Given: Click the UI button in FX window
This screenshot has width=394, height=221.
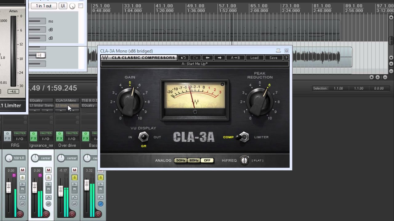Looking at the screenshot, I should click(x=63, y=6).
